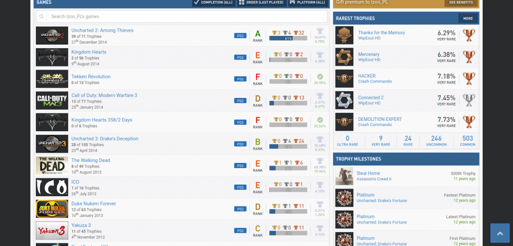Screen dimensions: 513x246
Task: Select the Very Rare trophy count tab
Action: tap(380, 141)
